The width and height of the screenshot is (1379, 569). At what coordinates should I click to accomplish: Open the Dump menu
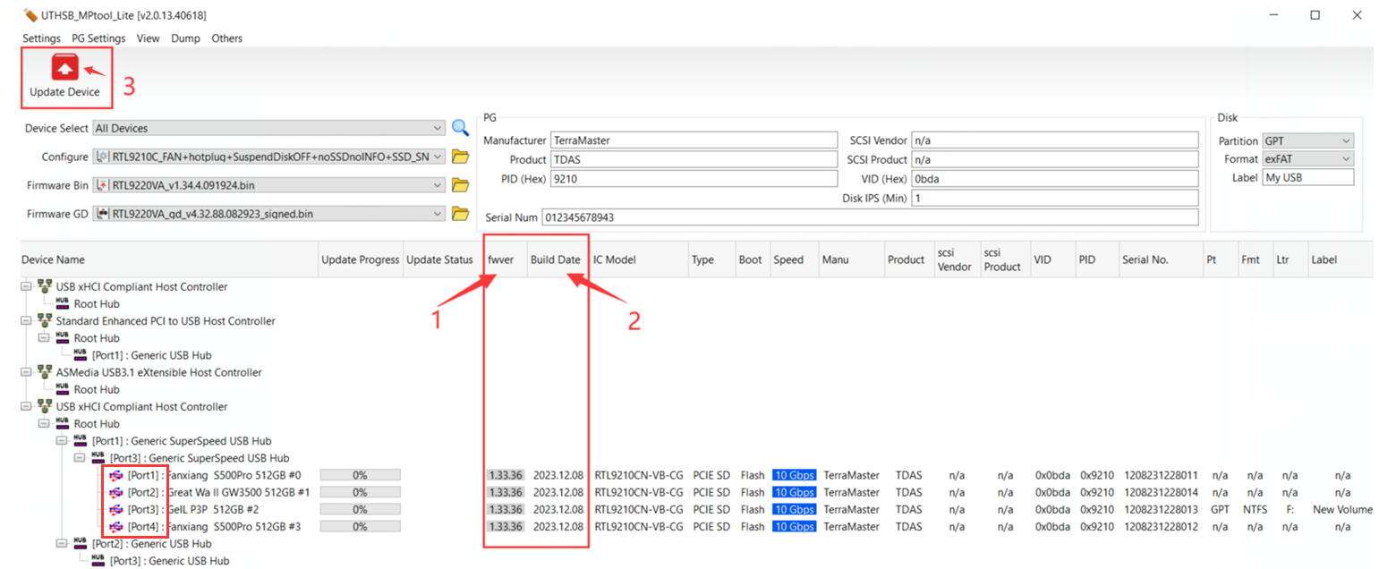coord(185,38)
